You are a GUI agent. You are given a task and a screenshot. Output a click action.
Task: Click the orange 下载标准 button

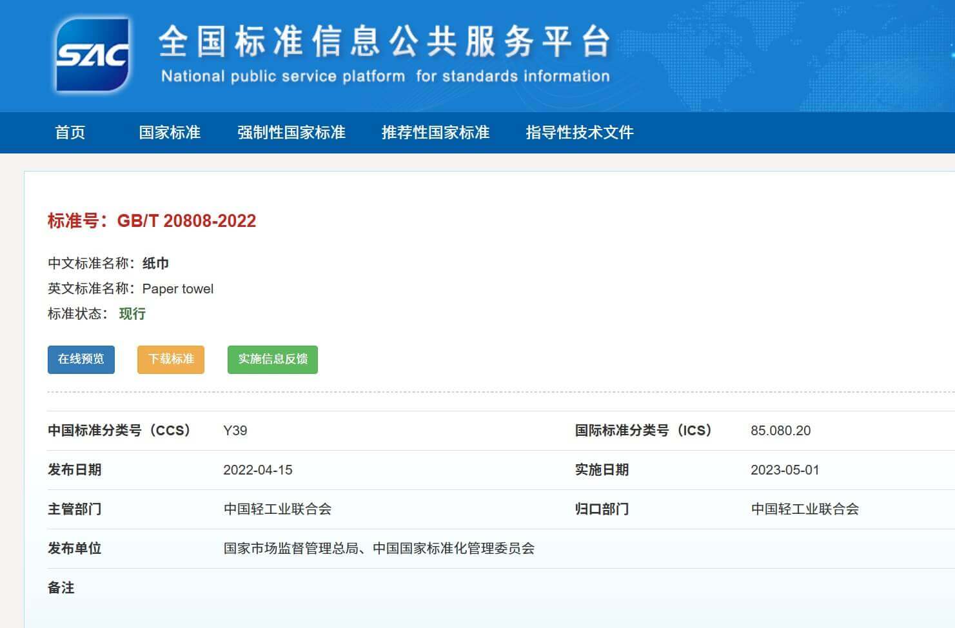pos(171,359)
